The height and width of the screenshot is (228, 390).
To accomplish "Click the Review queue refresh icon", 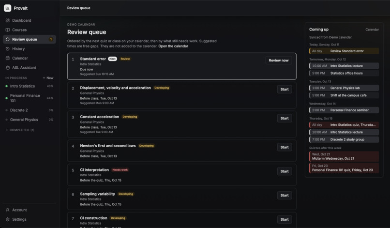I will [7, 39].
